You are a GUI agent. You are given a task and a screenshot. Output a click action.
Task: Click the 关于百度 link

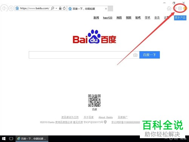point(88,117)
